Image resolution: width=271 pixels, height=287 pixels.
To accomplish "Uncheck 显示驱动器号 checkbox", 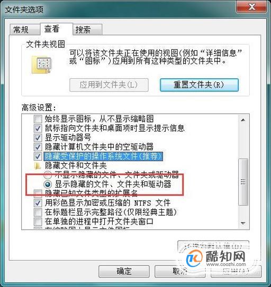I will click(x=38, y=138).
